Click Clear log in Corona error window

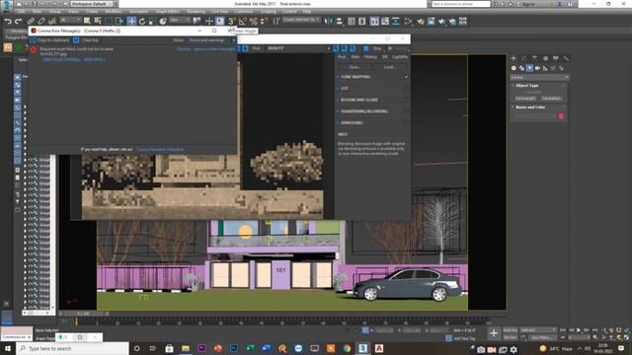(86, 40)
